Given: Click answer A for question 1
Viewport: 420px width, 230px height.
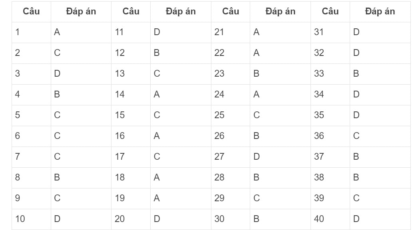Looking at the screenshot, I should point(81,32).
